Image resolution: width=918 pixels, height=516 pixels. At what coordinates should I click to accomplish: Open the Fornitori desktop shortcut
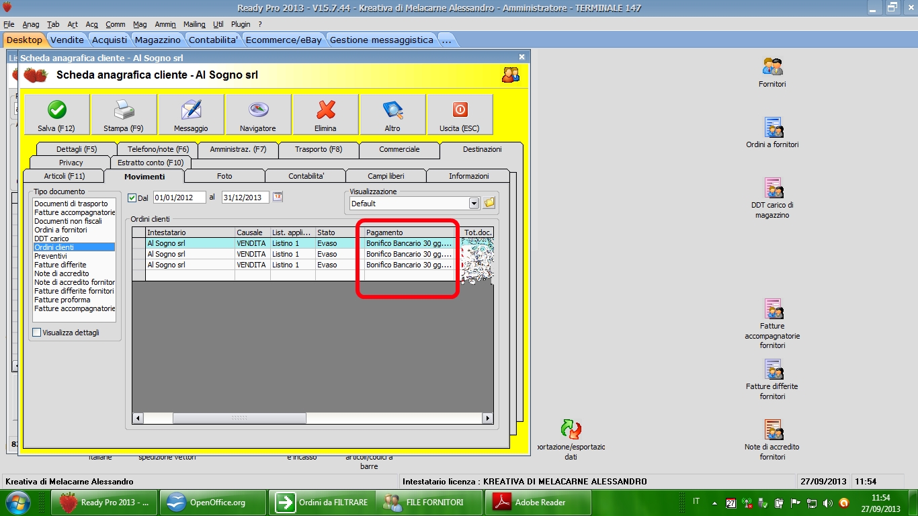click(772, 73)
